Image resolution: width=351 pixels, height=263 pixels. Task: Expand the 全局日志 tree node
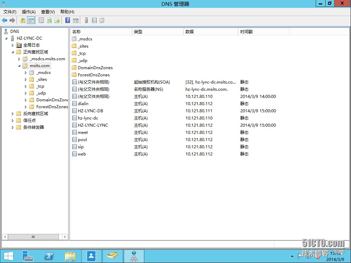(13, 45)
